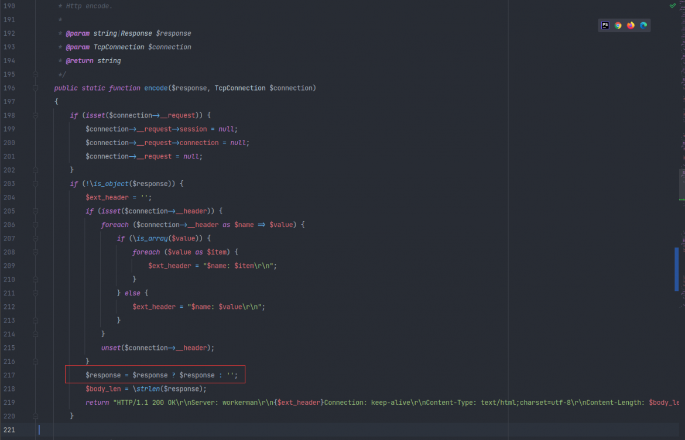Open file preview in Firefox
The width and height of the screenshot is (685, 440).
[x=631, y=25]
